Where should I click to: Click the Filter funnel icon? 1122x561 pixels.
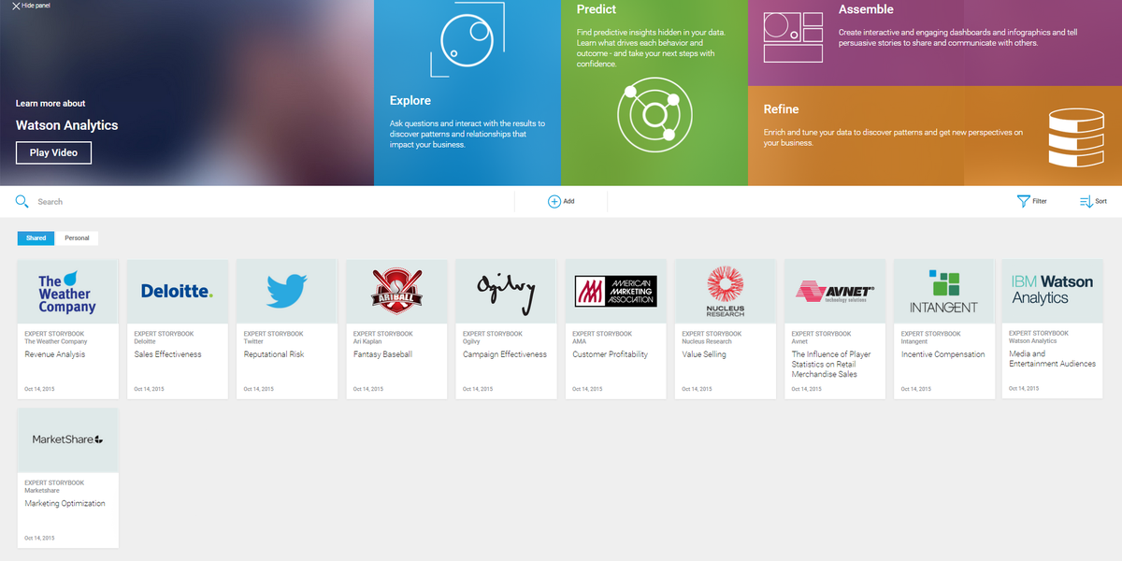(1023, 201)
